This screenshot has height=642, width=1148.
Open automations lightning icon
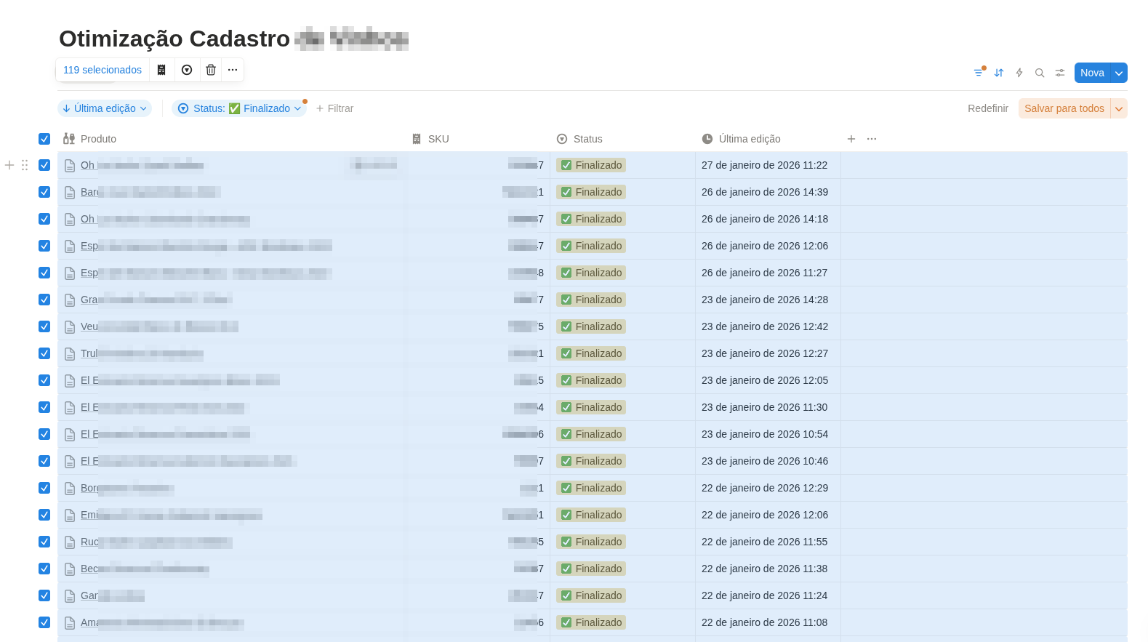[x=1019, y=73]
